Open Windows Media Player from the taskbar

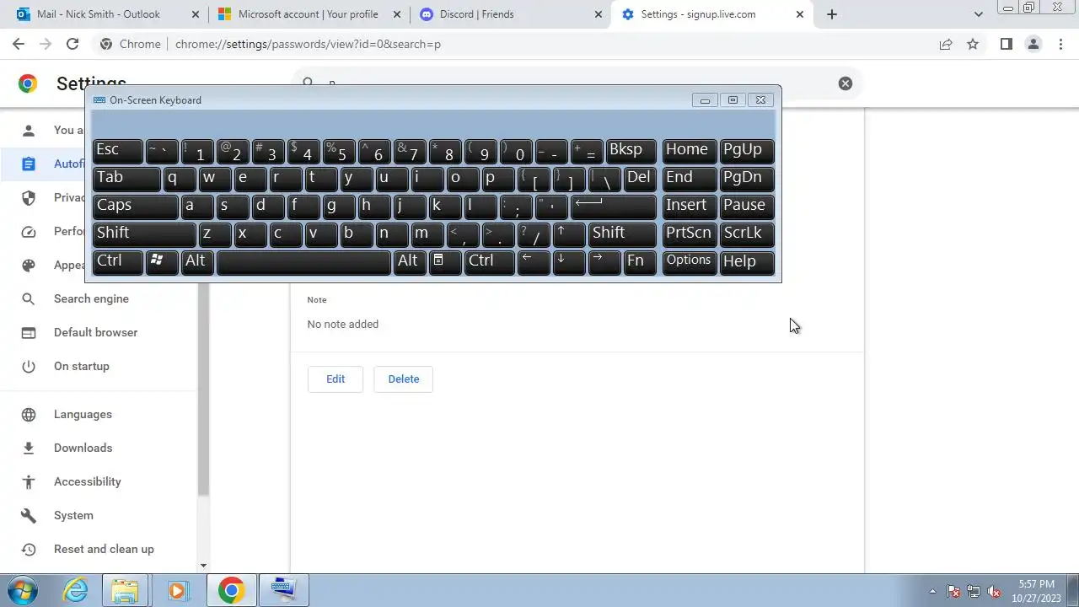(x=177, y=590)
